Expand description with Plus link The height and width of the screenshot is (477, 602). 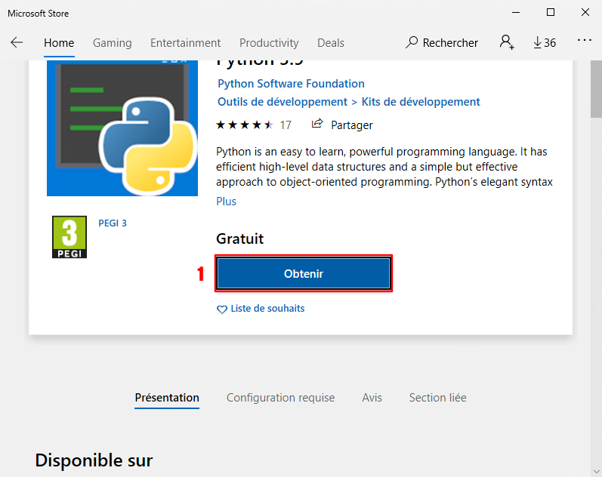(x=226, y=202)
